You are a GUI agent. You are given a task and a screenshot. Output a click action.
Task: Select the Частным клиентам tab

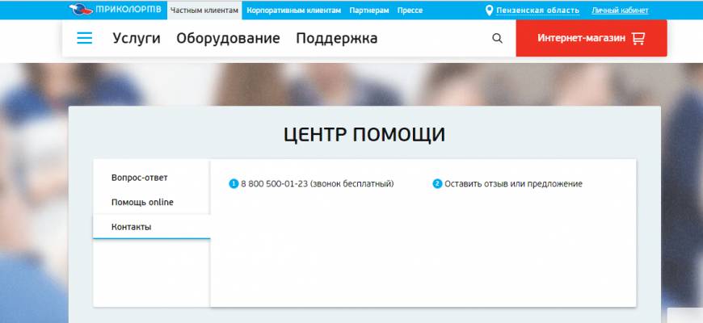(204, 10)
